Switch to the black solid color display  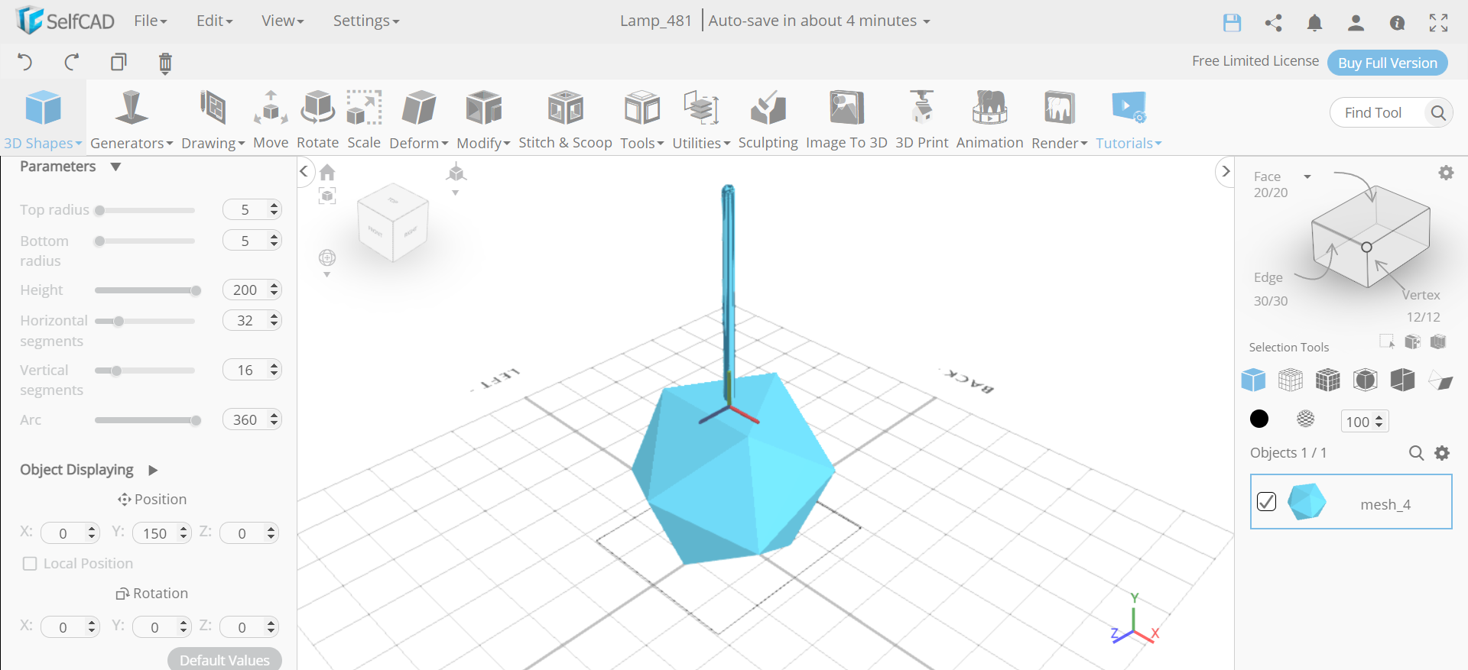click(x=1259, y=419)
